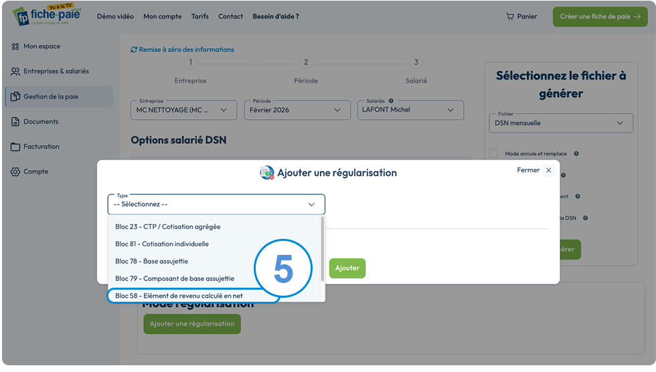Screen dimensions: 656x372
Task: Click the help icon next to Salariés
Action: [x=391, y=101]
